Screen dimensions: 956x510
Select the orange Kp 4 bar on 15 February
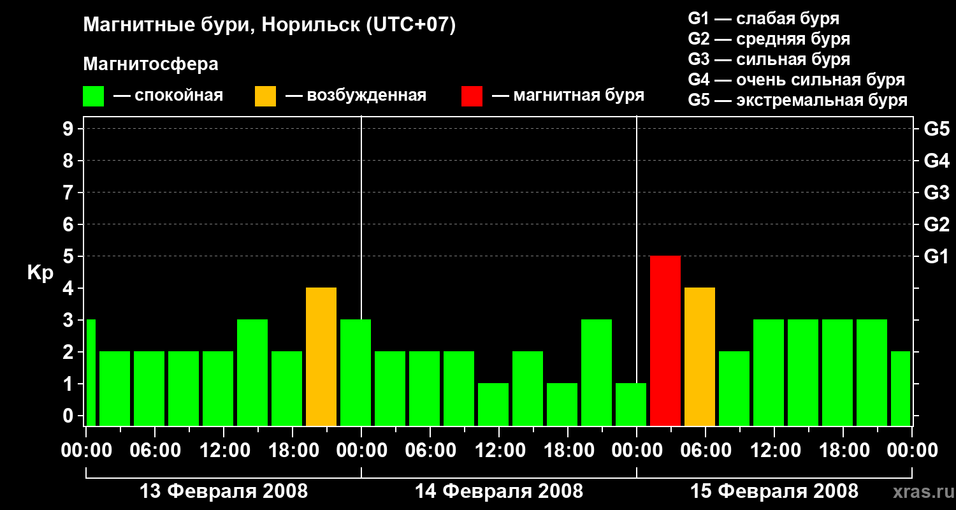click(700, 356)
